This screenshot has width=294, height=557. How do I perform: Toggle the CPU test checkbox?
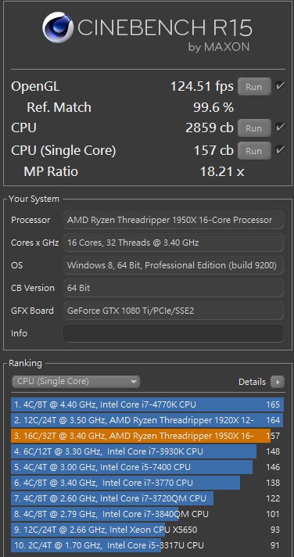click(x=280, y=128)
